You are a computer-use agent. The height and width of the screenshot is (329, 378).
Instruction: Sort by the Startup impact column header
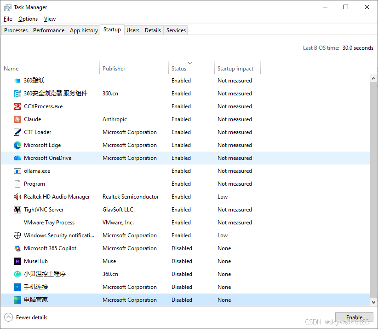coord(237,69)
